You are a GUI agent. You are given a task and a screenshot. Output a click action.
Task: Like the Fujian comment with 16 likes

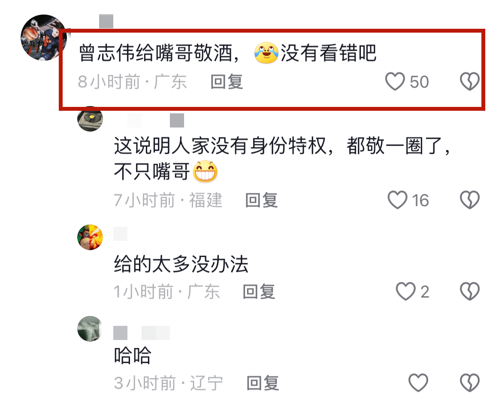pos(397,200)
